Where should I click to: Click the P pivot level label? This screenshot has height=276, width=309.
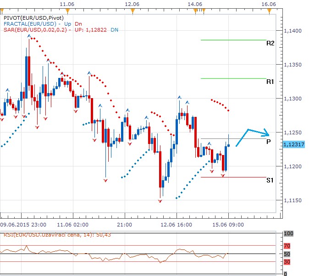269,142
